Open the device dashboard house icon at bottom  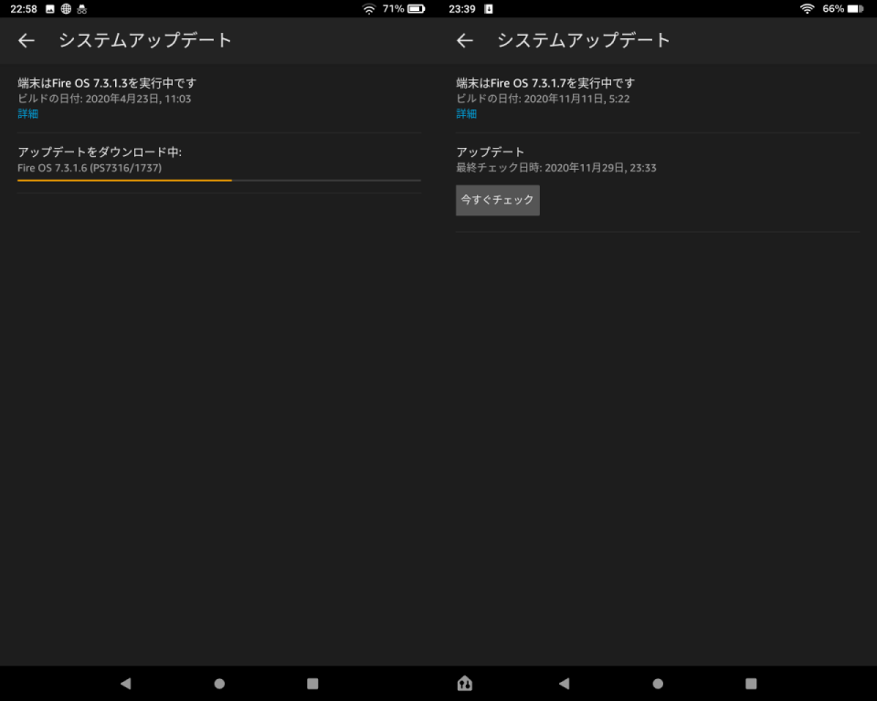click(x=464, y=683)
